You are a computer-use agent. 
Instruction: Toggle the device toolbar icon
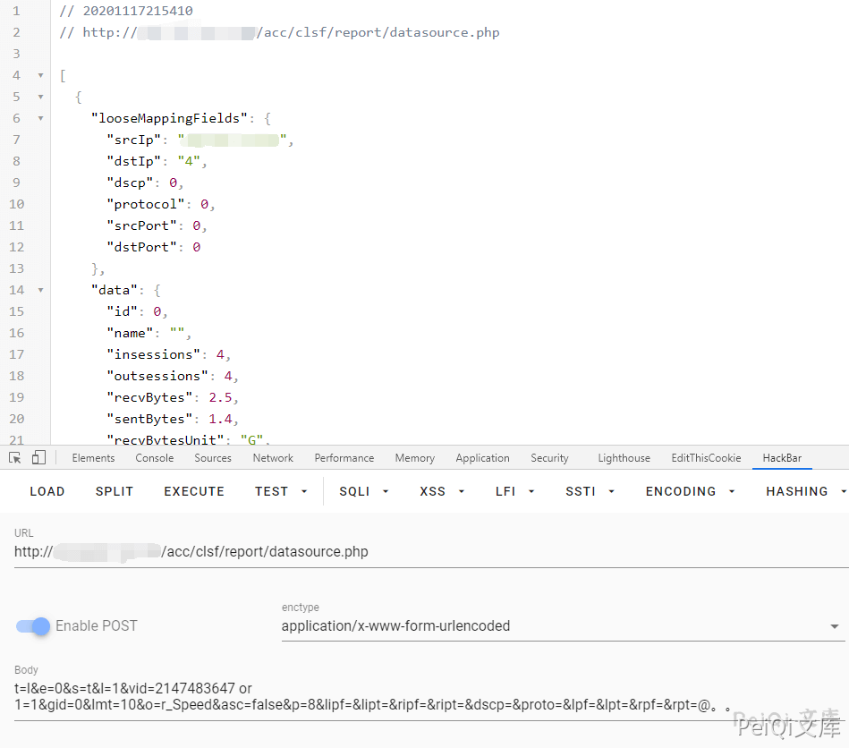(x=38, y=457)
